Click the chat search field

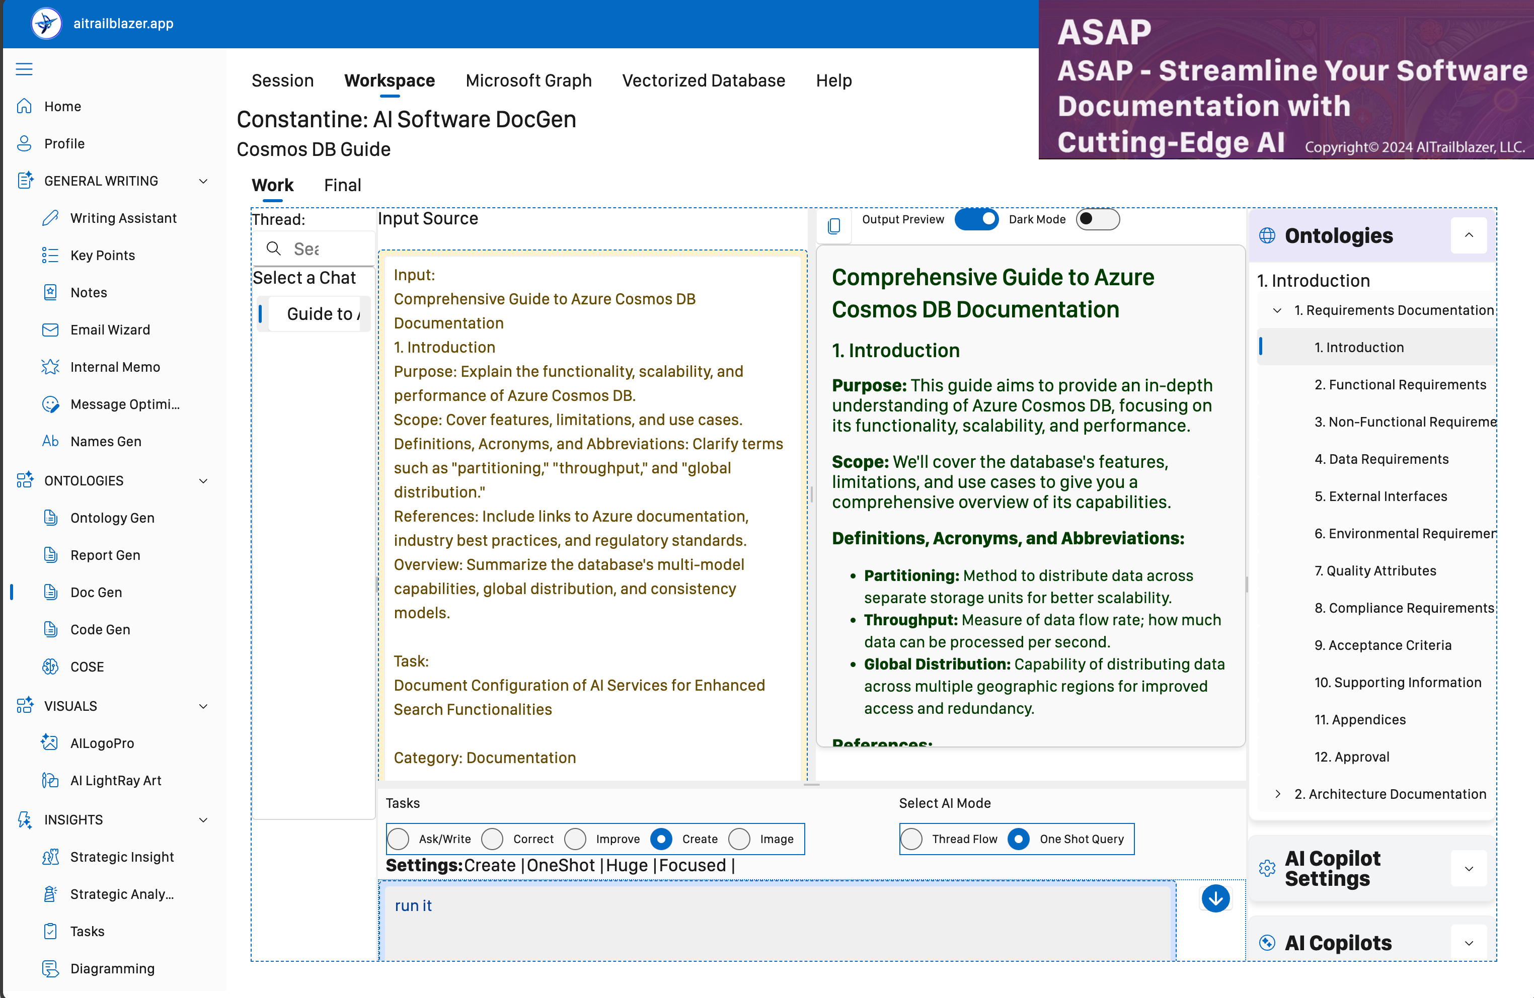point(322,248)
